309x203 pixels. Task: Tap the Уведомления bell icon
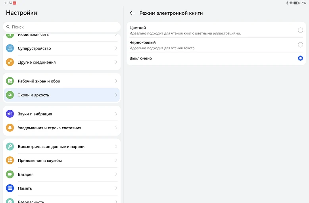[x=10, y=128]
